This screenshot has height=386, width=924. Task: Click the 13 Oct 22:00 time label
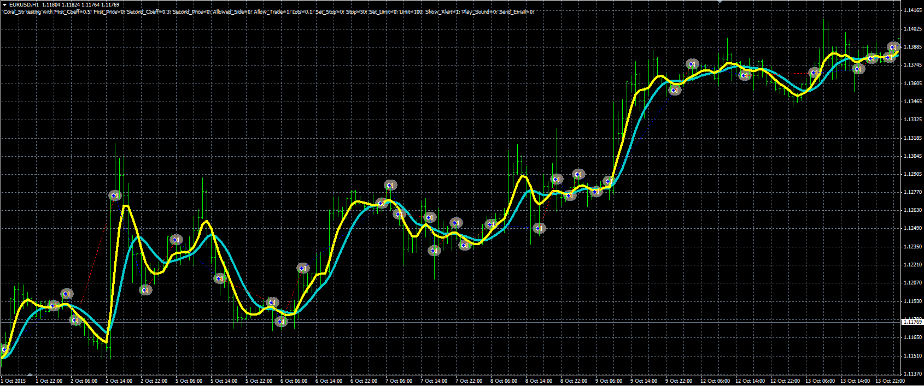890,381
